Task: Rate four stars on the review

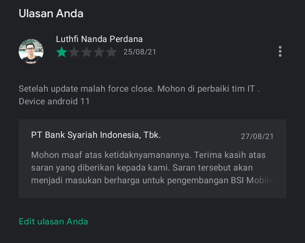Action: (x=99, y=52)
